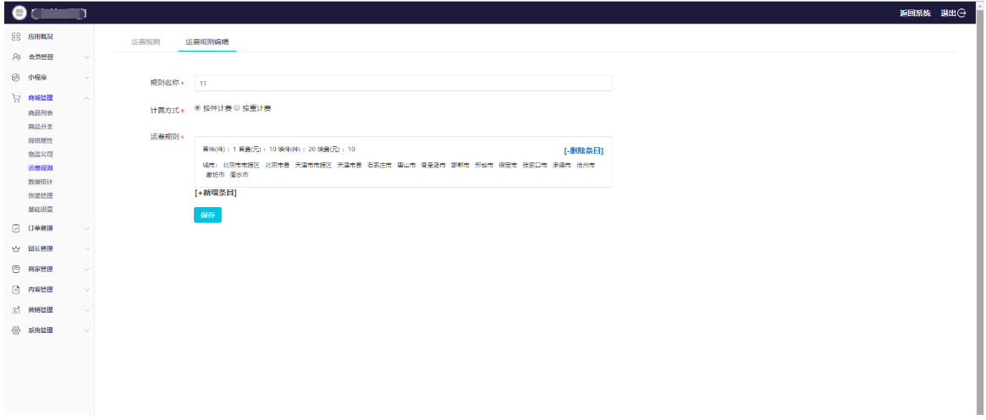986x420 pixels.
Task: Click the 应用概况 sidebar icon
Action: click(16, 36)
